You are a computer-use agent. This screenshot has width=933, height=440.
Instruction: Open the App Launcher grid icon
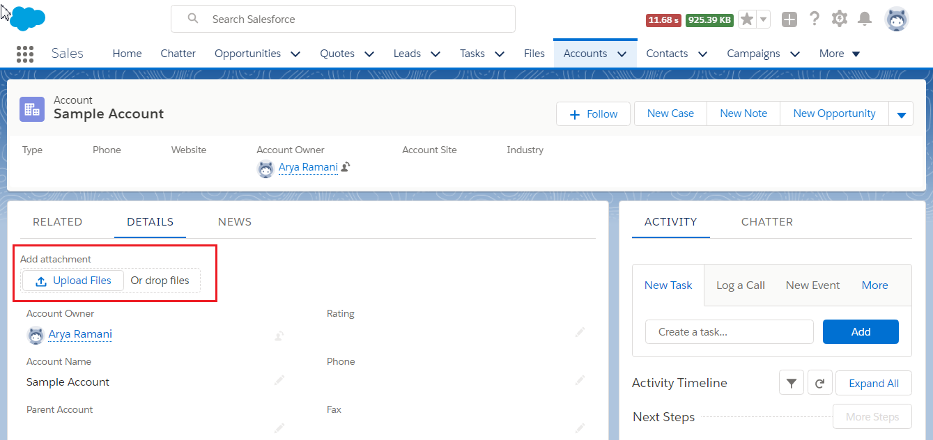(x=24, y=54)
